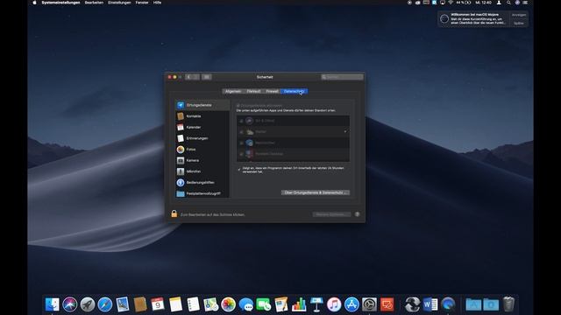Open Pages icon in the Dock

(x=281, y=304)
